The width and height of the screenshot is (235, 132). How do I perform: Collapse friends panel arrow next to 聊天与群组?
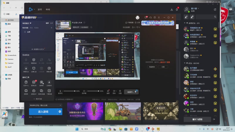(x=214, y=119)
